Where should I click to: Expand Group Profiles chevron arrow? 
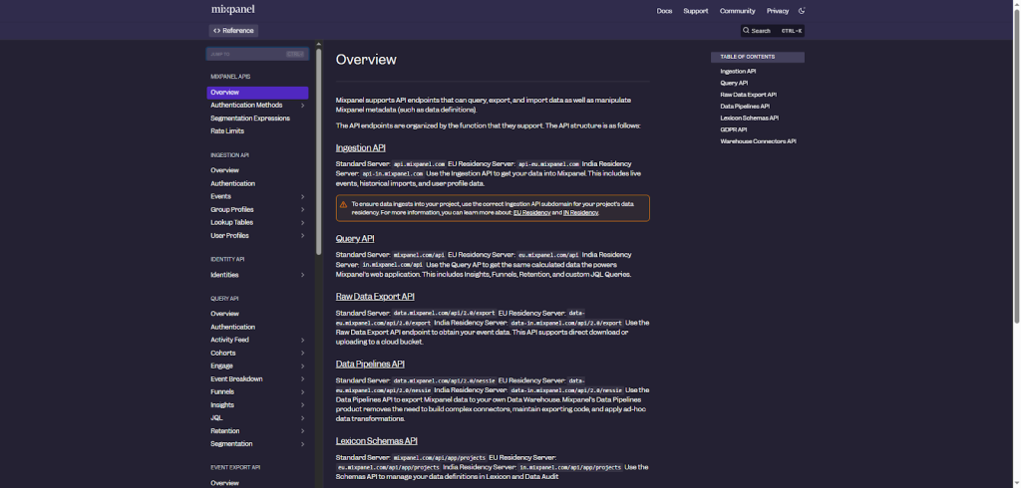coord(302,210)
